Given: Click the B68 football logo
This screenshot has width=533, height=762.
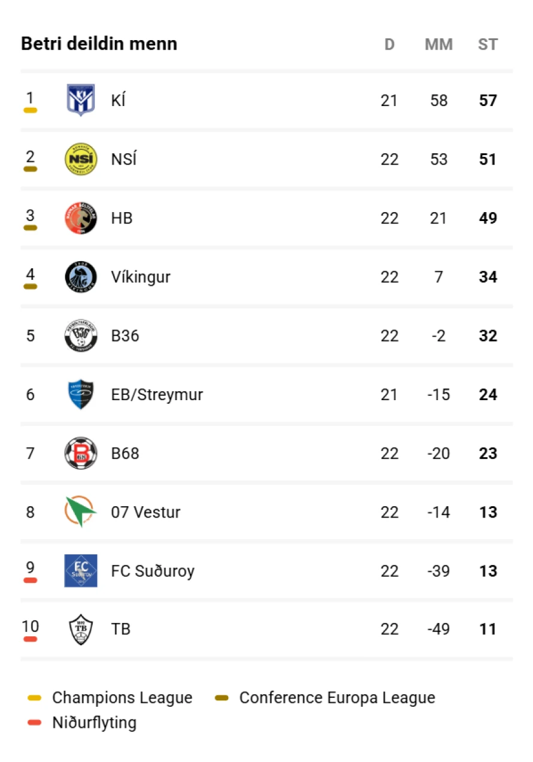Looking at the screenshot, I should point(81,453).
